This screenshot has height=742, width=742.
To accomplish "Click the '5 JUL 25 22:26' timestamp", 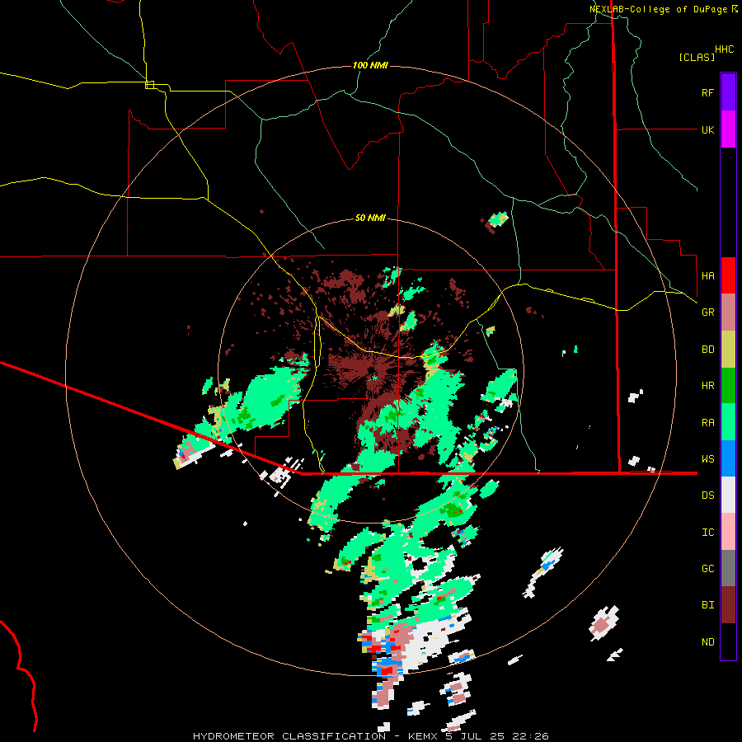I will tap(497, 736).
